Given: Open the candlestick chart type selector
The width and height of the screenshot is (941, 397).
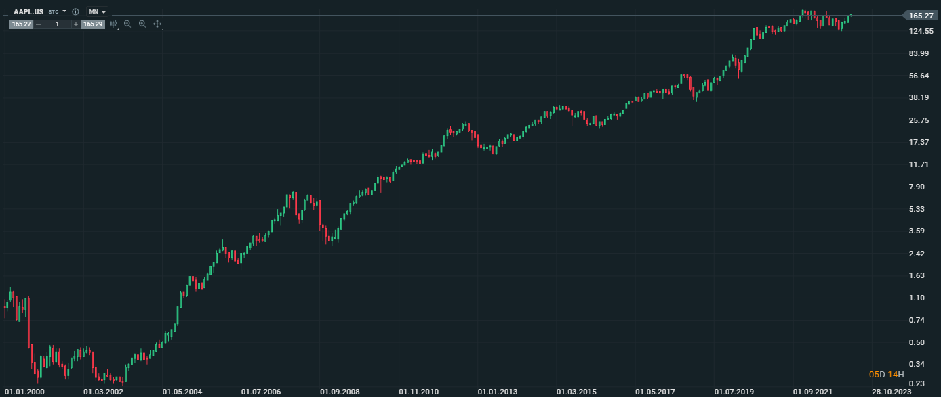Looking at the screenshot, I should pos(113,24).
